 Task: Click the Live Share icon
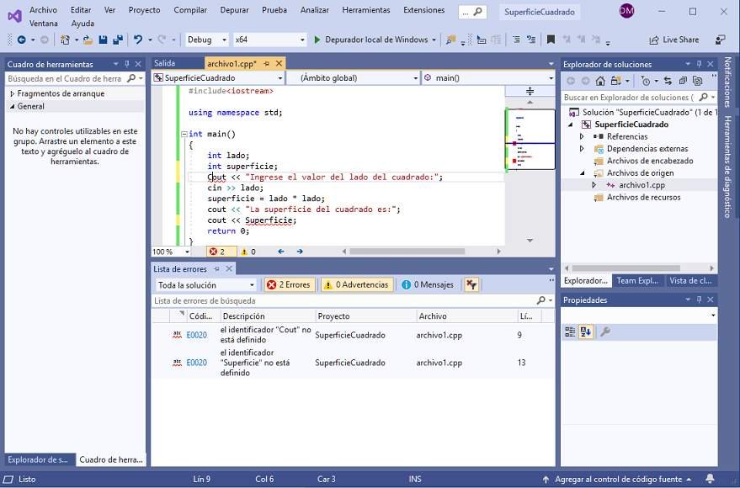pyautogui.click(x=654, y=40)
